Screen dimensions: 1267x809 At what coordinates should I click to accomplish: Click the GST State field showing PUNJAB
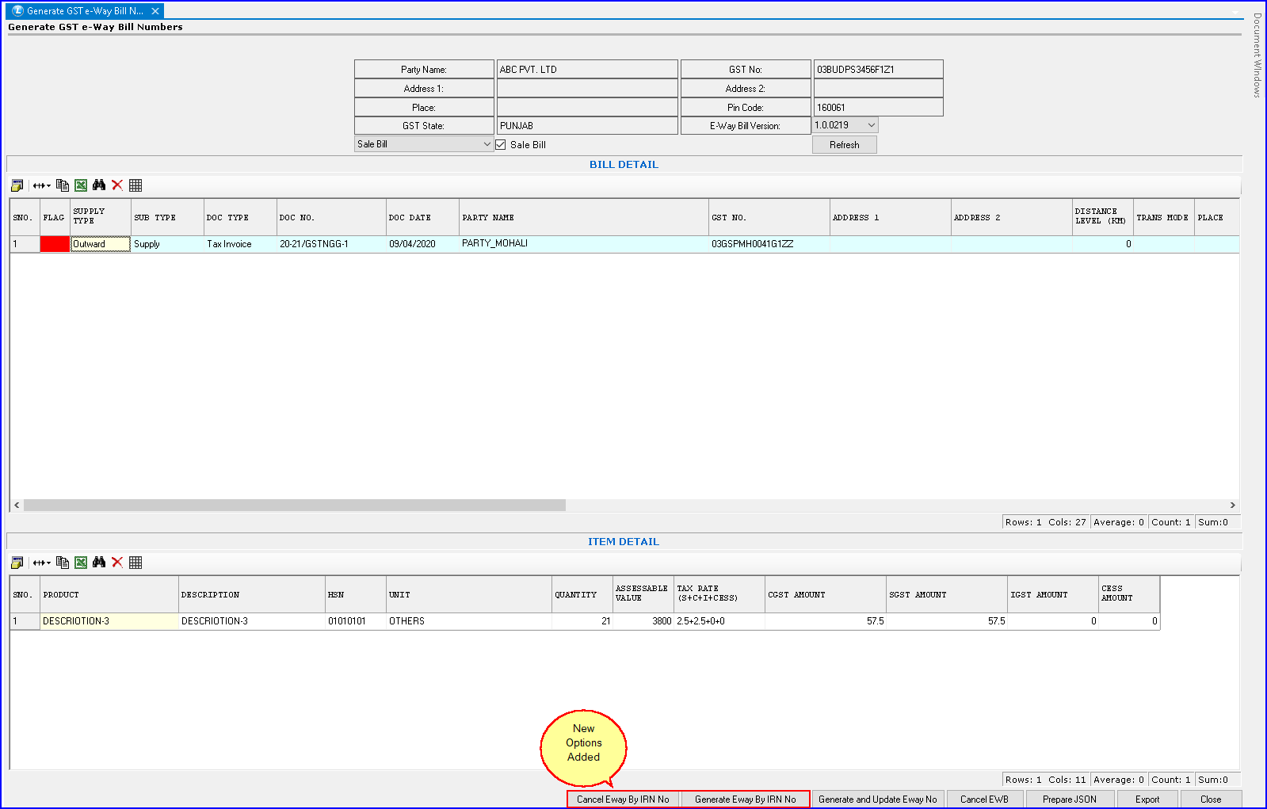tap(587, 125)
